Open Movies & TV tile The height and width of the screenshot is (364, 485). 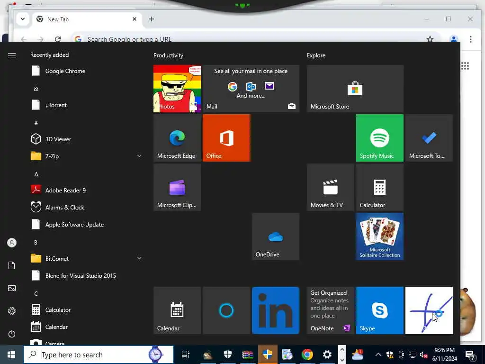point(330,187)
